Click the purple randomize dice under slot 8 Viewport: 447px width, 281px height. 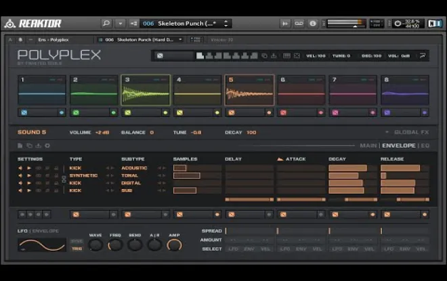click(387, 112)
